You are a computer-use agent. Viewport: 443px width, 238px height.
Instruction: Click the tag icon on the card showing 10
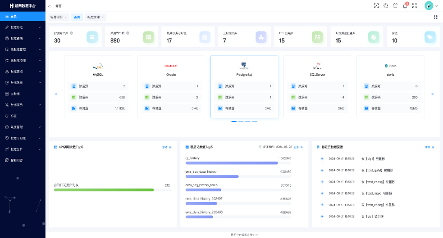(430, 37)
